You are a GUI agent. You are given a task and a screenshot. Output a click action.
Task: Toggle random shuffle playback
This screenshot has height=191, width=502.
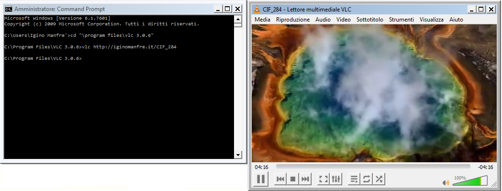coord(379,179)
